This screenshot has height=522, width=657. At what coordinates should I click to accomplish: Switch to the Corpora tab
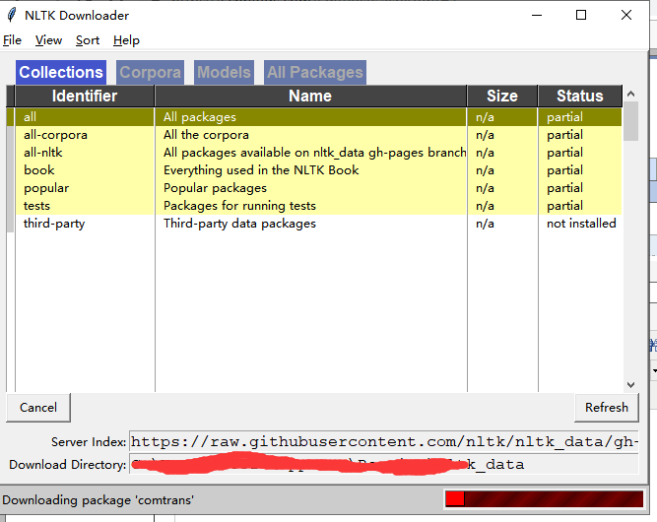150,73
